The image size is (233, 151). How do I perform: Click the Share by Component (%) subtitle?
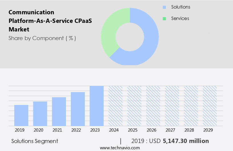point(42,38)
